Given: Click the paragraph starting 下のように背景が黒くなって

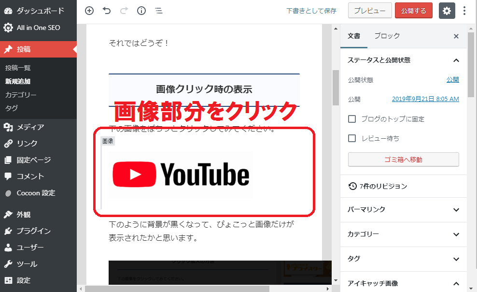Looking at the screenshot, I should pyautogui.click(x=202, y=231).
